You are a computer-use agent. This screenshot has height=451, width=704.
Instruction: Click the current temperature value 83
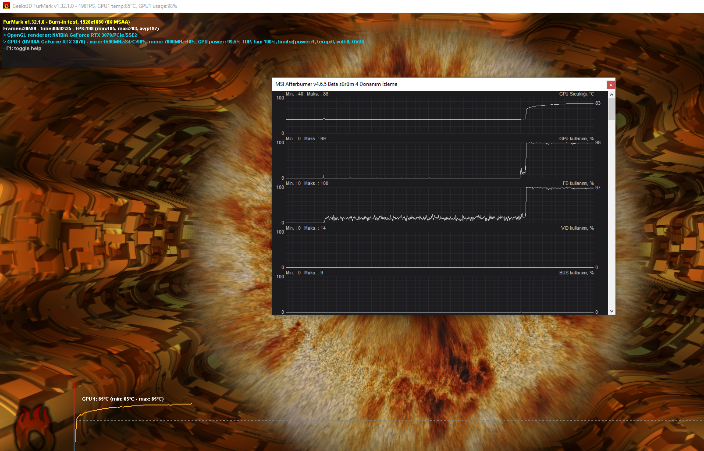598,103
